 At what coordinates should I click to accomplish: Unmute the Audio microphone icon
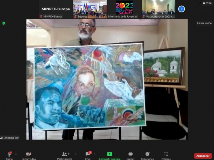pos(9,154)
